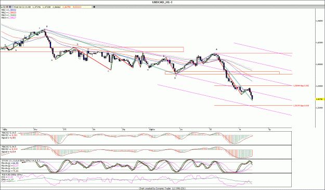Viewport: 325px width, 190px height.
Task: Click the yellow L button in the info bar
Action: pyautogui.click(x=4, y=7)
